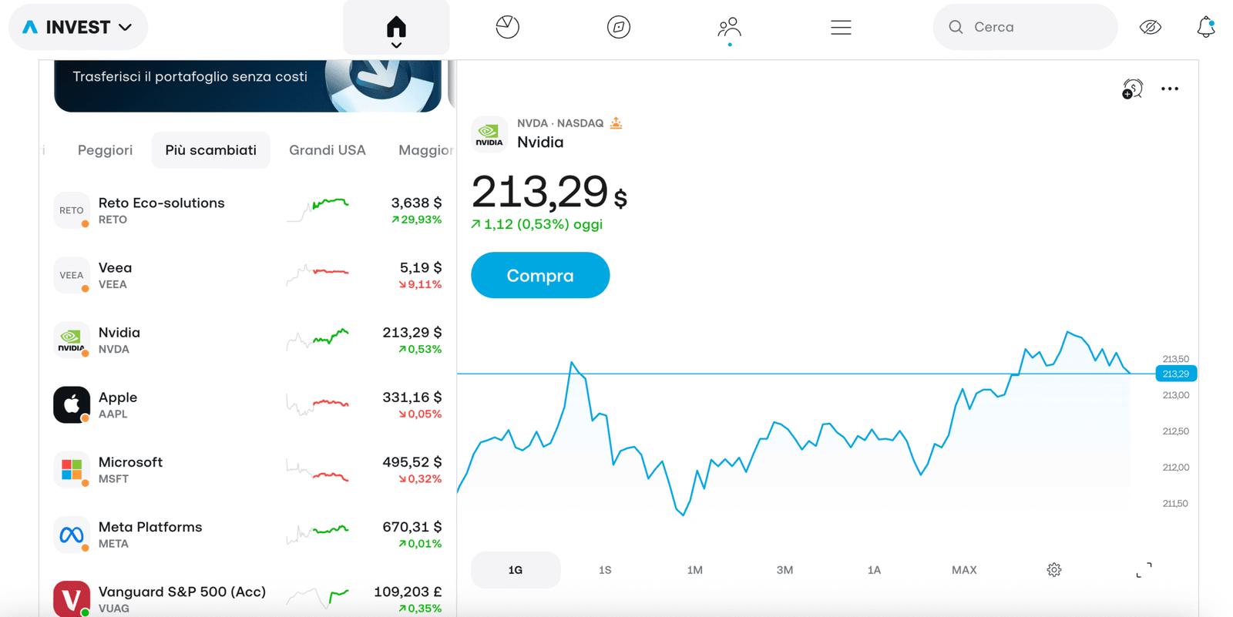Open the Apple stock row

click(x=247, y=404)
